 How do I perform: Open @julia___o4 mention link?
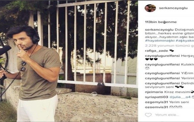[x=180, y=97]
